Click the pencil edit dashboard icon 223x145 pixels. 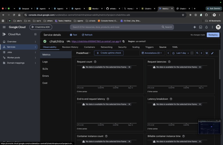pyautogui.click(x=212, y=53)
